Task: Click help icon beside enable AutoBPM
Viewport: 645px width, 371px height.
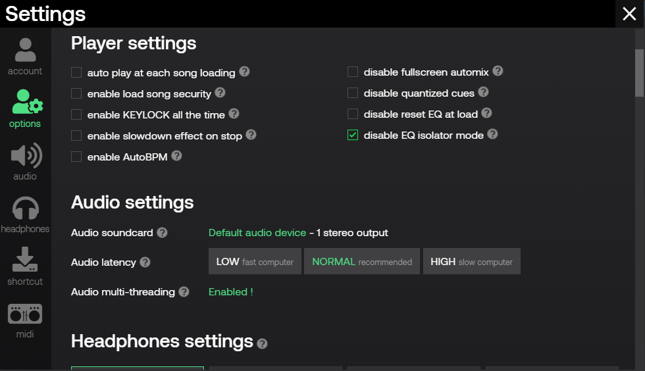Action: click(x=176, y=157)
